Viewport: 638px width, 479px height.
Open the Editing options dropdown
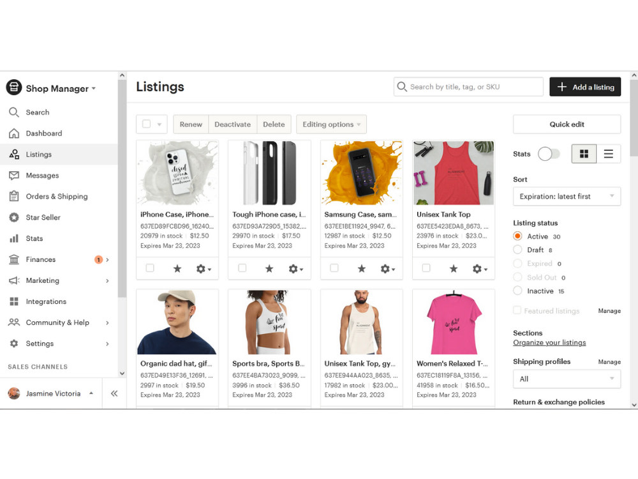click(x=331, y=125)
